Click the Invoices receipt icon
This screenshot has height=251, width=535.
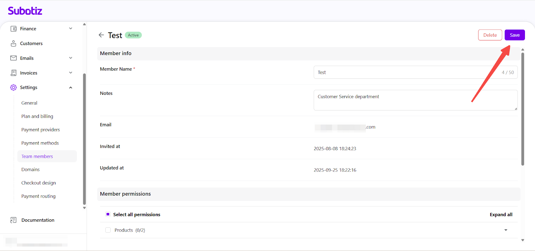pyautogui.click(x=13, y=73)
